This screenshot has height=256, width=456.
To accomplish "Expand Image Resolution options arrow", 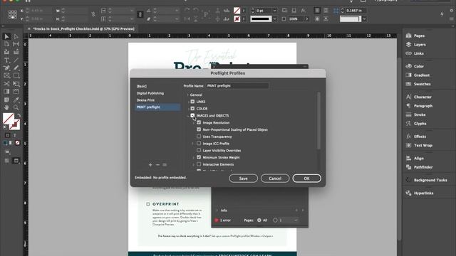I will pos(193,123).
